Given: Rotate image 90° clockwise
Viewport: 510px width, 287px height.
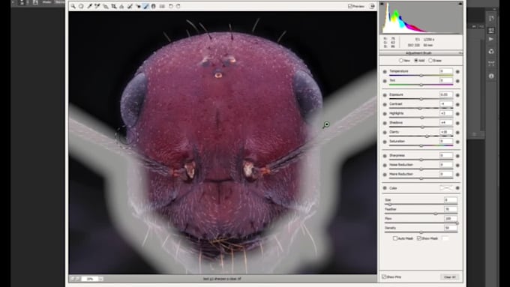Looking at the screenshot, I should pos(178,6).
